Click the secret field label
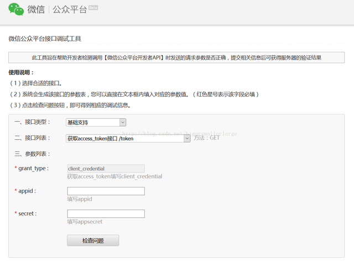This screenshot has width=354, height=261. pos(27,213)
